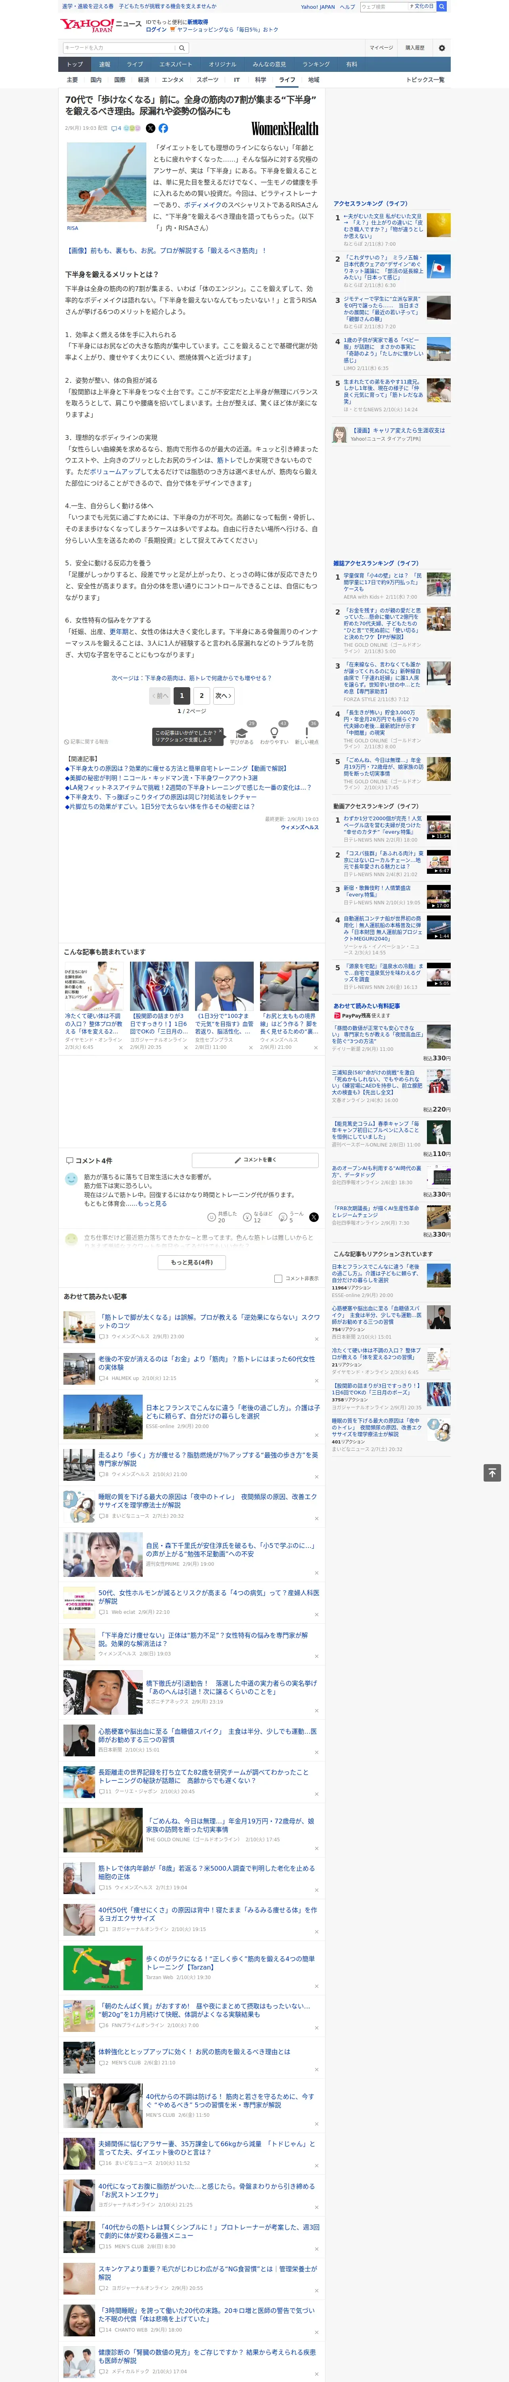Open the 速報 tab
Viewport: 509px width, 2382px height.
tap(104, 65)
